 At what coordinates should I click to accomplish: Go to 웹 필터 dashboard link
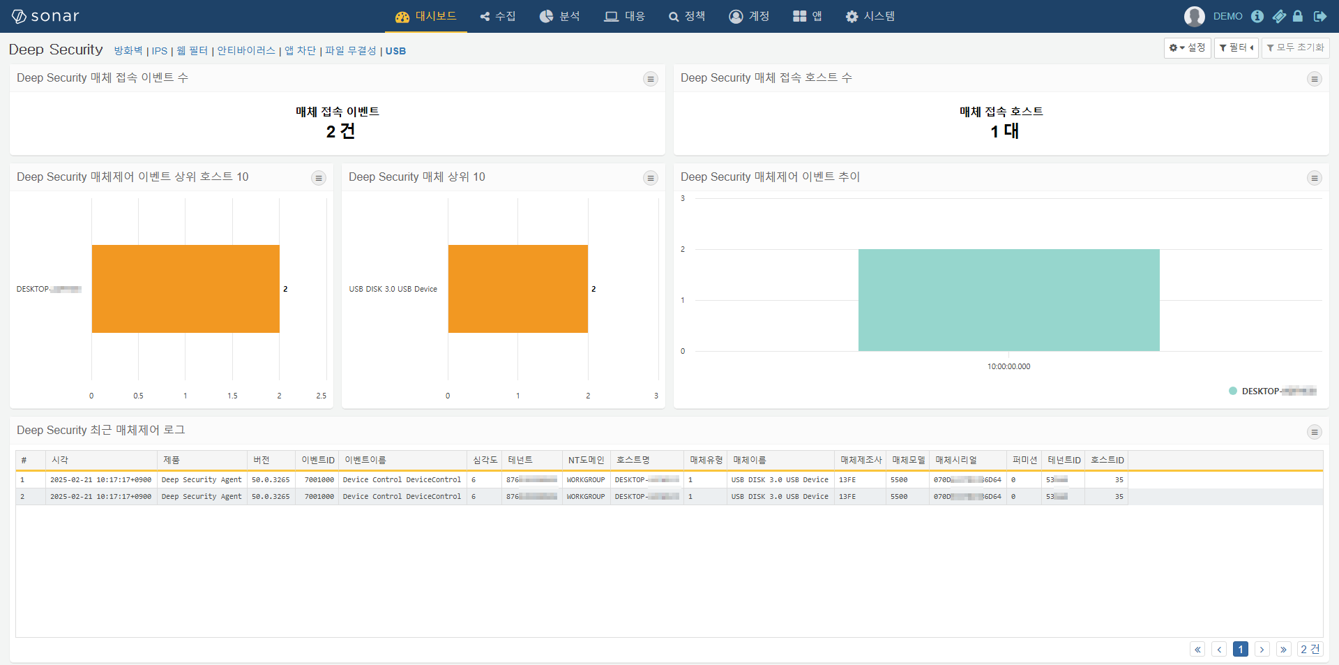(192, 51)
